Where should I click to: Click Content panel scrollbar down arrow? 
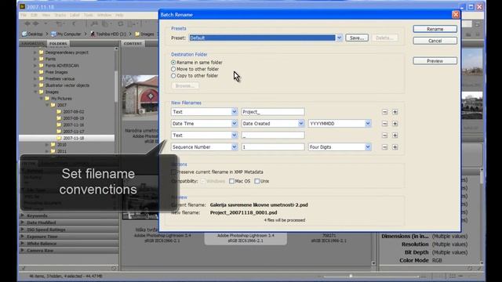pyautogui.click(x=373, y=263)
